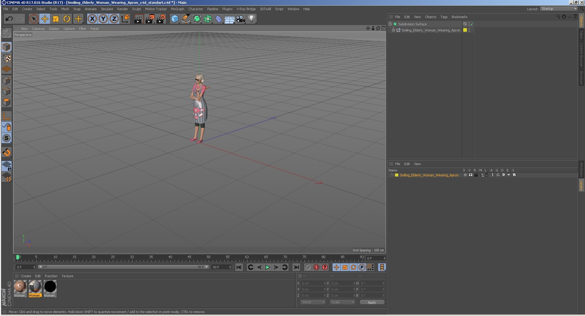Click the Apply coordinates button
Viewport: 585px width, 316px height.
372,302
